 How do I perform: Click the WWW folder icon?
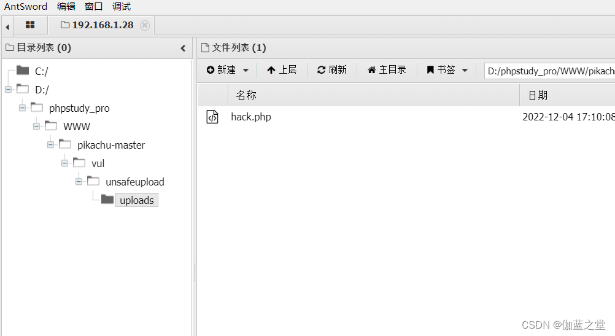click(x=51, y=125)
